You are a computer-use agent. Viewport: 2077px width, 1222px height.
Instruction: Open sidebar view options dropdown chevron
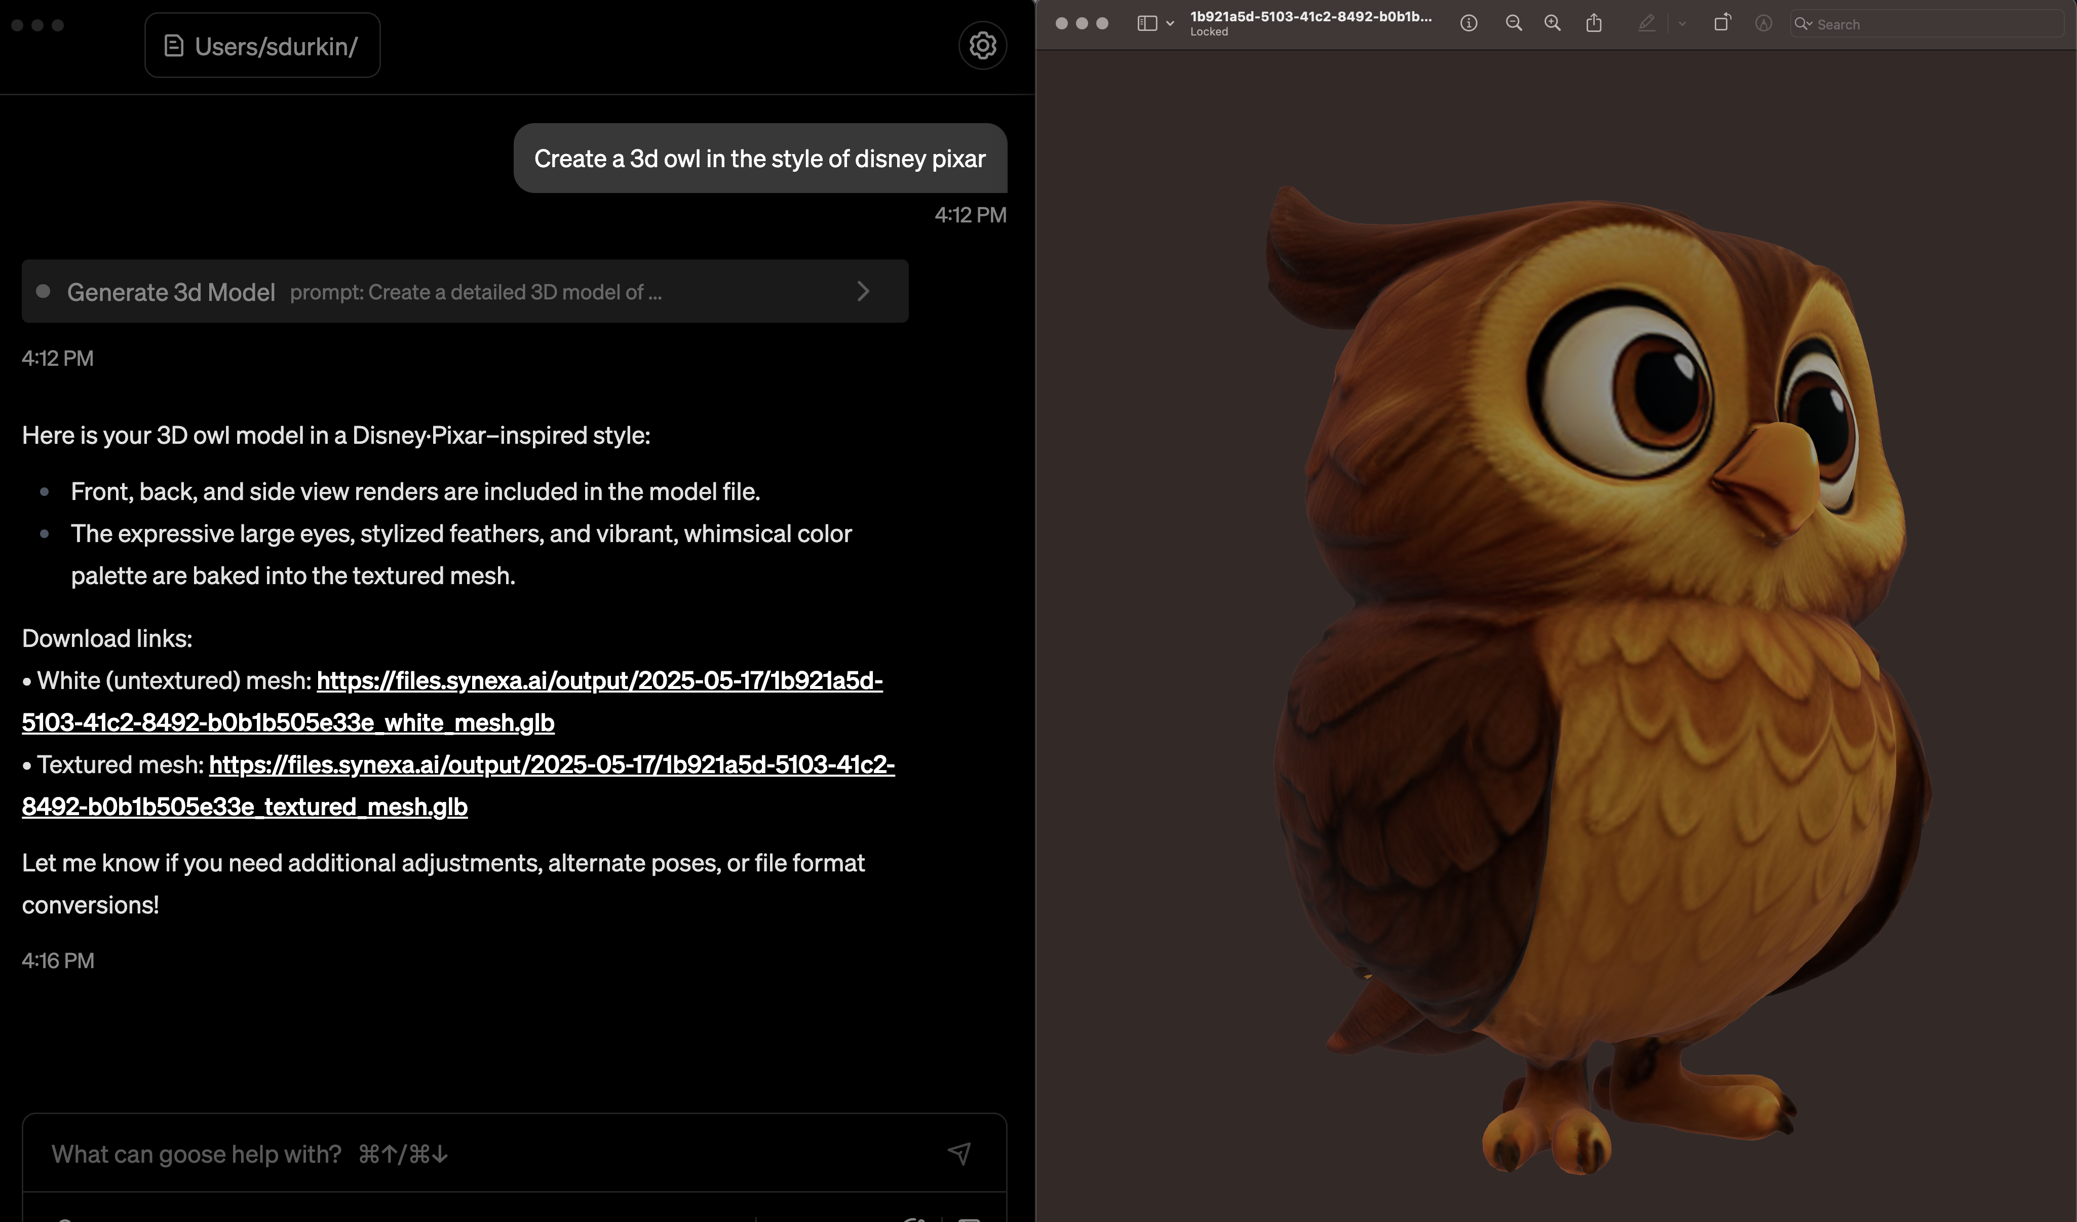pos(1170,24)
